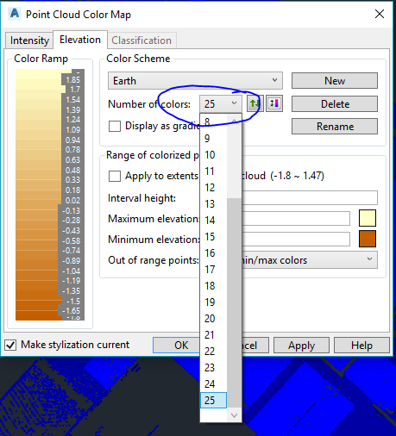This screenshot has height=436, width=396.
Task: Open Help for the color map dialog
Action: (361, 345)
